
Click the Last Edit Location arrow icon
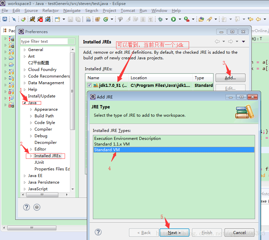pyautogui.click(x=250, y=19)
